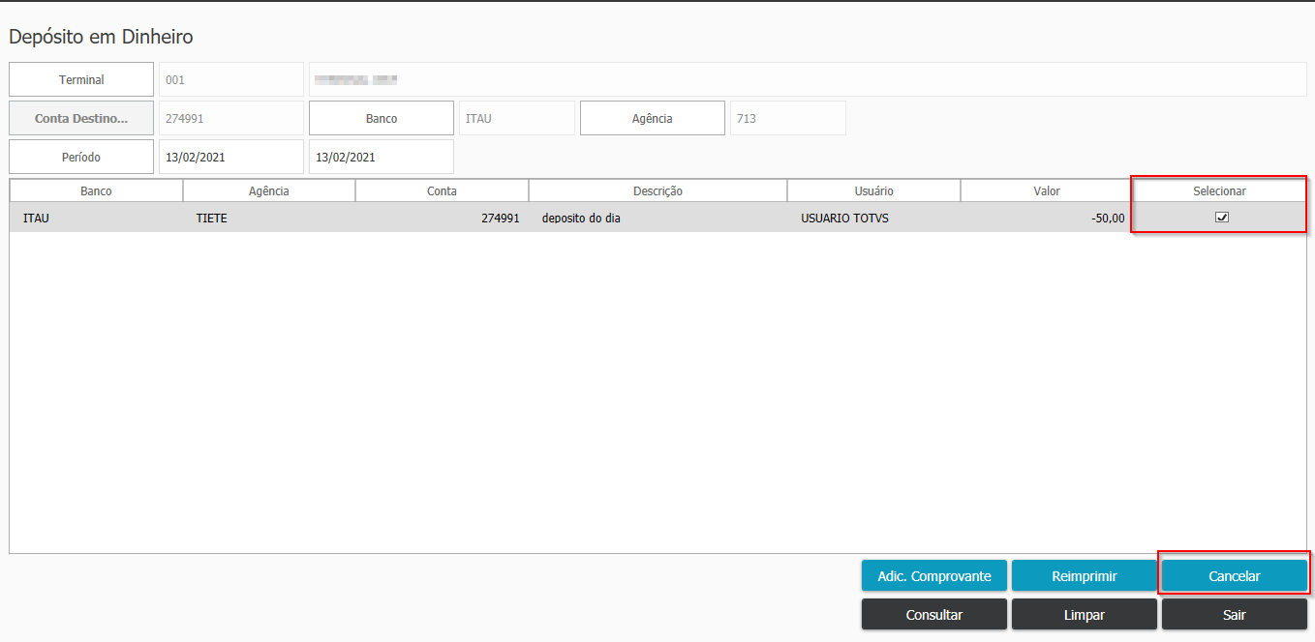Click the first Período date field
Image resolution: width=1315 pixels, height=642 pixels.
[x=231, y=157]
